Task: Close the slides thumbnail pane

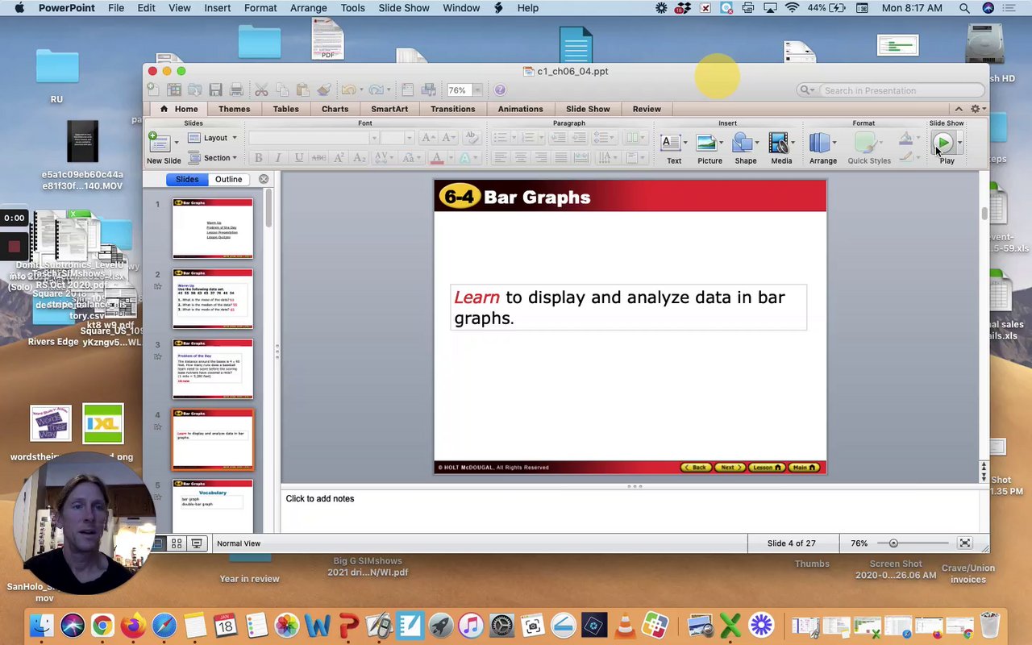Action: (264, 179)
